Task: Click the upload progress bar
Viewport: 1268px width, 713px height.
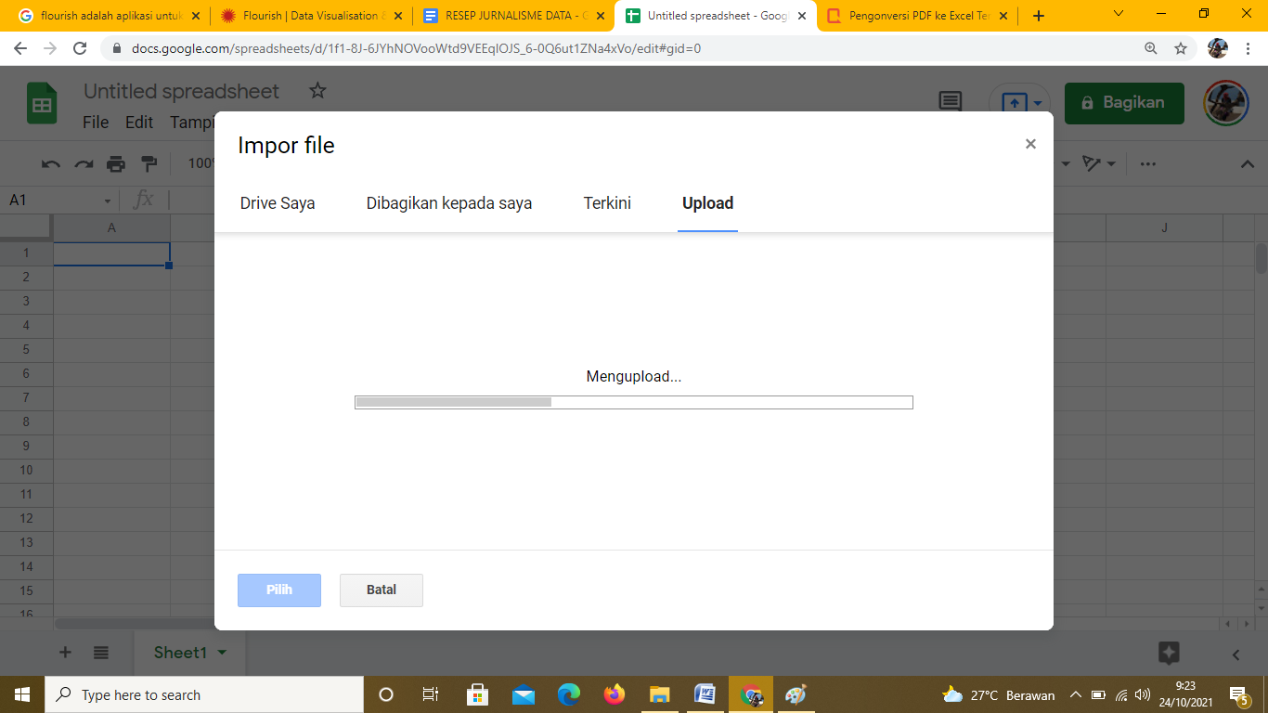Action: click(x=634, y=402)
